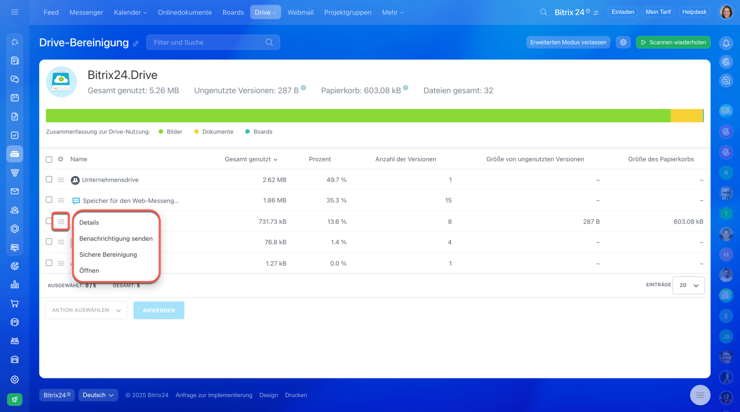This screenshot has height=412, width=740.
Task: Expand the Kalender dropdown in top navigation
Action: (x=131, y=12)
